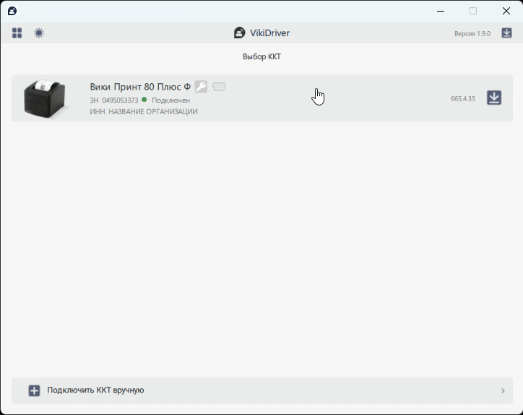Screen dimensions: 523x415
Task: Click the Версия 1.9.0 version label
Action: [472, 34]
